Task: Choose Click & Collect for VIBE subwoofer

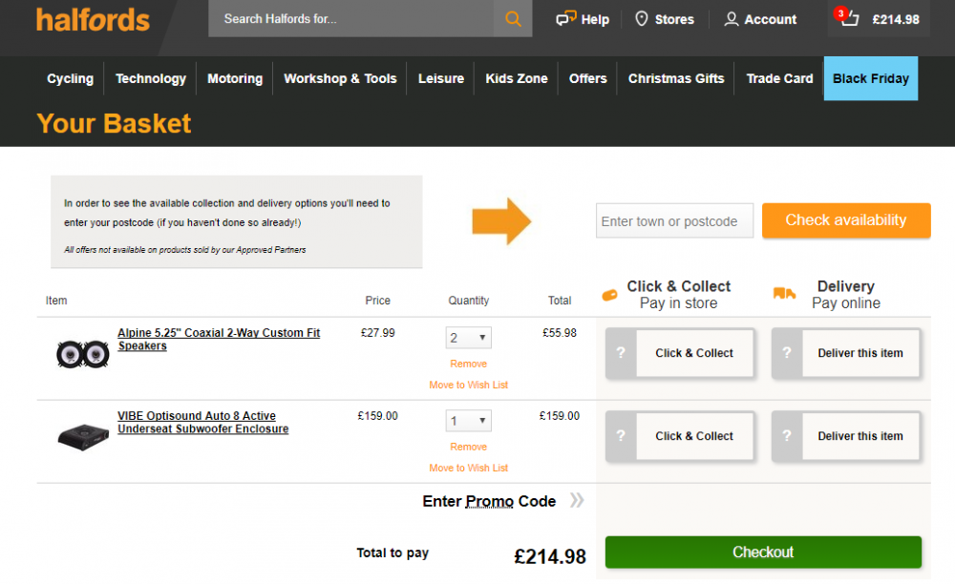Action: tap(694, 436)
